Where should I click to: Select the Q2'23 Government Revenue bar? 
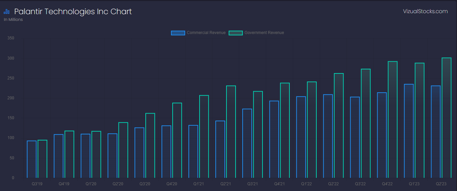click(x=446, y=118)
